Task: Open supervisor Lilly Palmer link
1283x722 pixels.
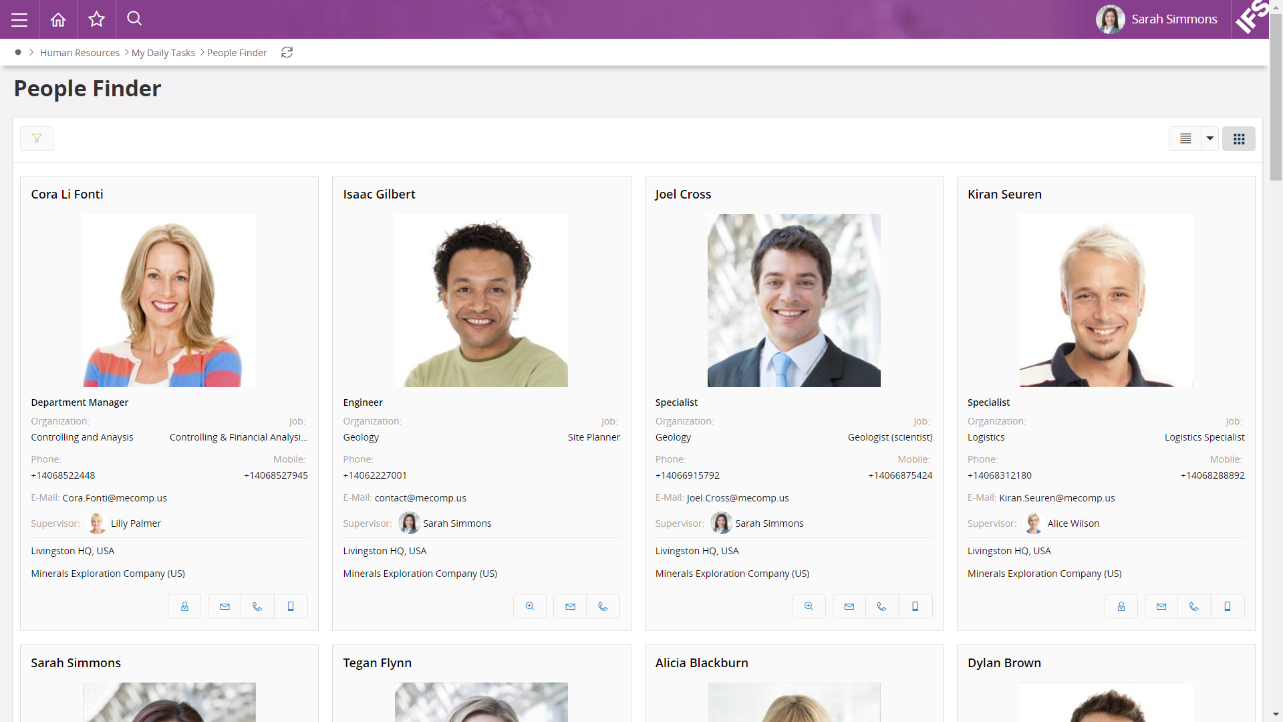Action: click(x=136, y=523)
